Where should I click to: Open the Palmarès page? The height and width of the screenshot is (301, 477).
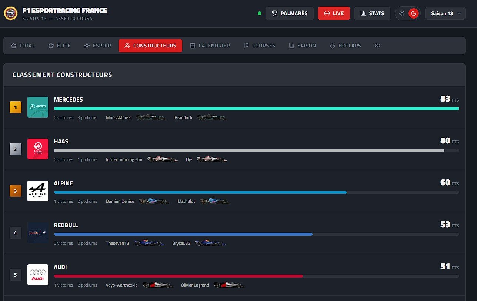(x=290, y=13)
